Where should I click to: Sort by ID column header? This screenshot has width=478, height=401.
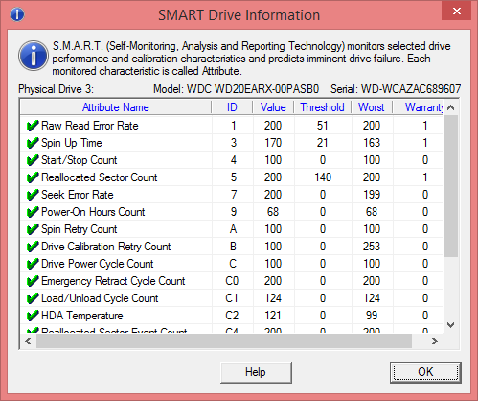232,107
